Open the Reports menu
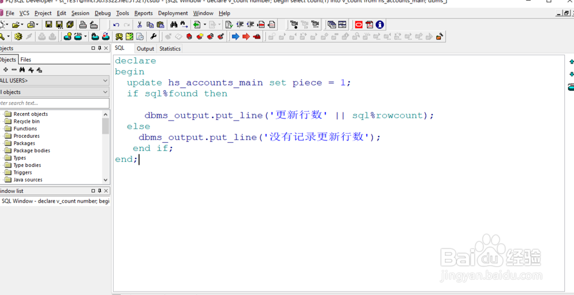This screenshot has width=574, height=295. pos(143,13)
